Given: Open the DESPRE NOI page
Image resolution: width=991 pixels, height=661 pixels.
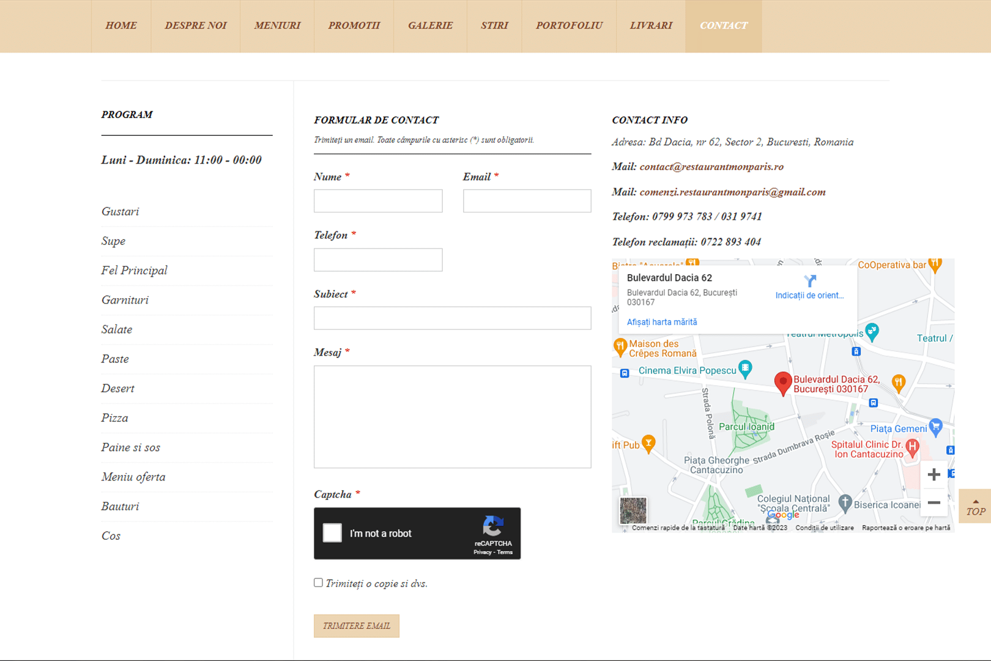Looking at the screenshot, I should pos(196,26).
